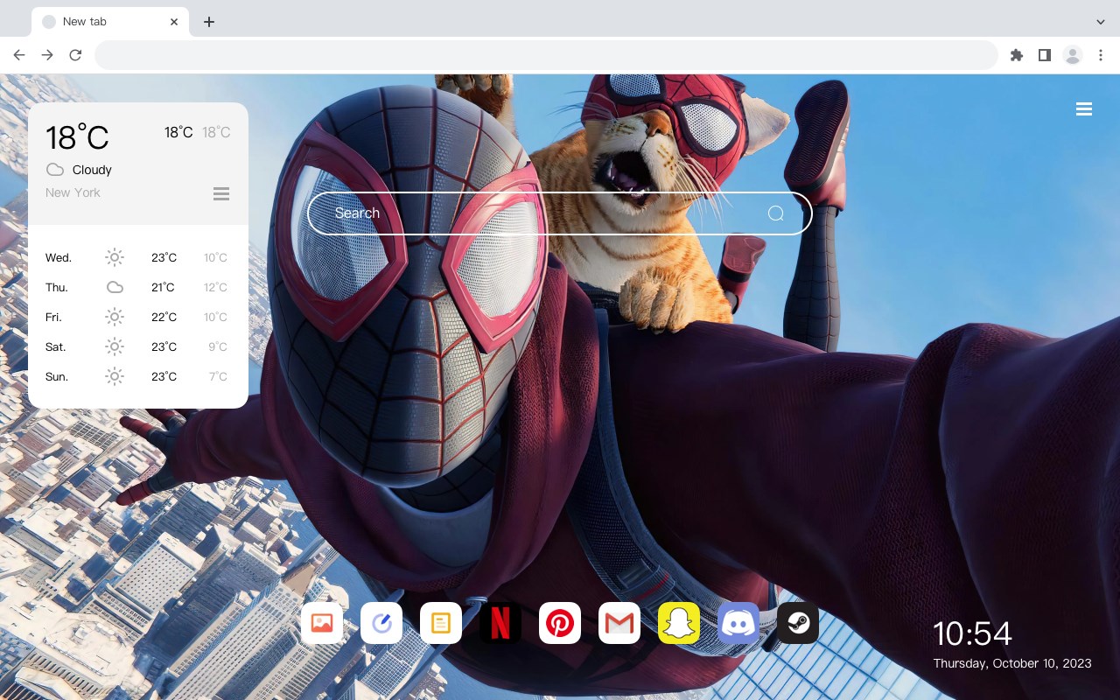Screen dimensions: 1120x700
Task: Click Thursday's low of 12°C
Action: tap(216, 287)
